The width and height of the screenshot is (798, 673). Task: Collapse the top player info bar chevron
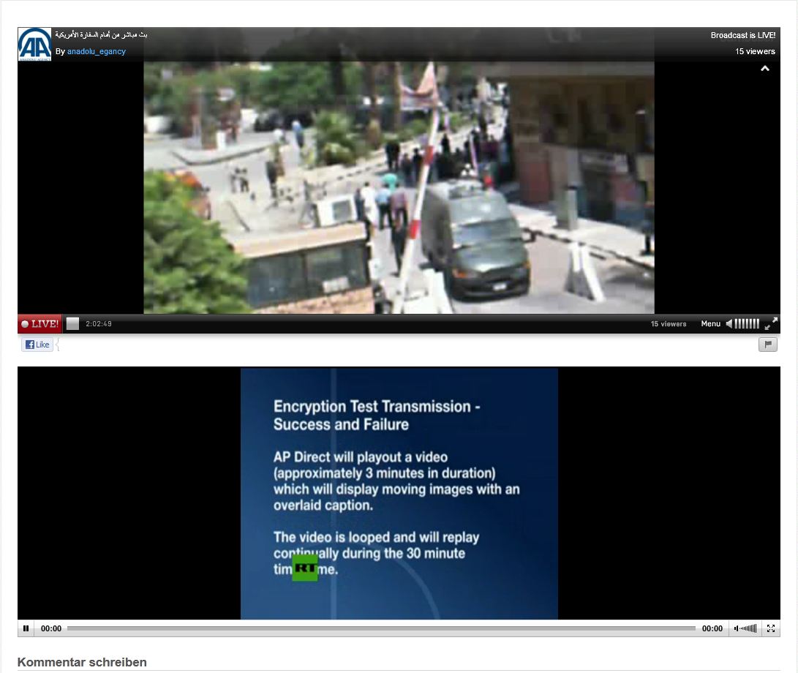(764, 69)
